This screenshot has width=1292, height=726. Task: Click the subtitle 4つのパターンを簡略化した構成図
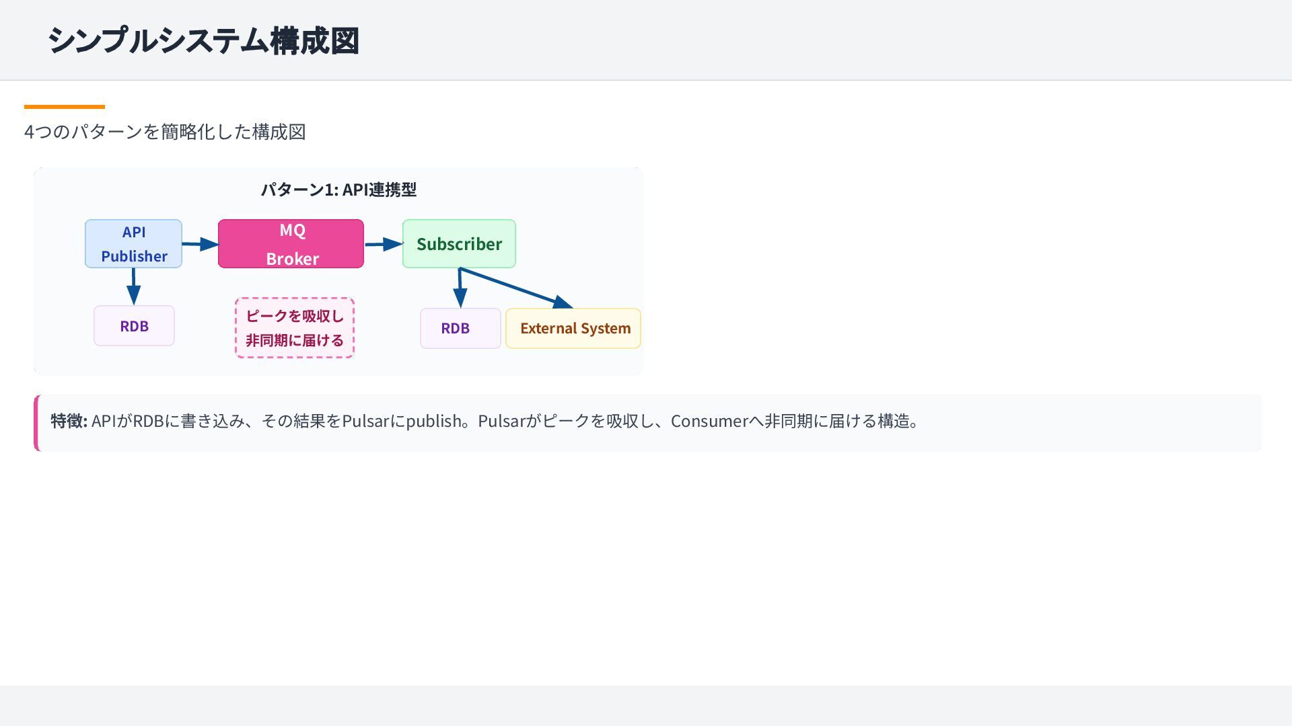tap(165, 132)
